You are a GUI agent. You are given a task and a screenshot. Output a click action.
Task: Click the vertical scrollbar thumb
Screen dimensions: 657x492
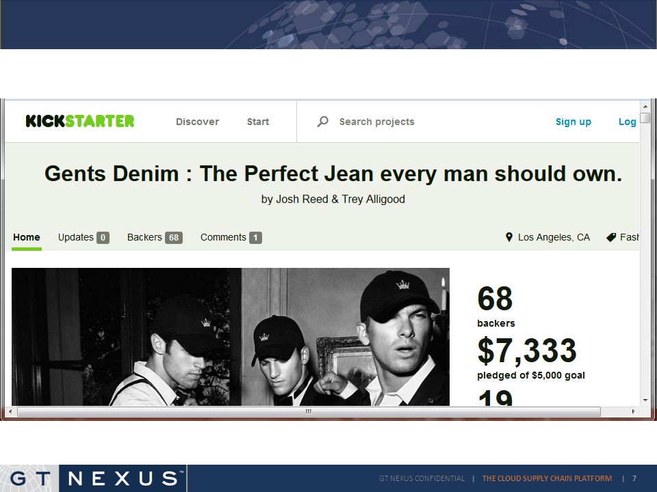[x=645, y=117]
